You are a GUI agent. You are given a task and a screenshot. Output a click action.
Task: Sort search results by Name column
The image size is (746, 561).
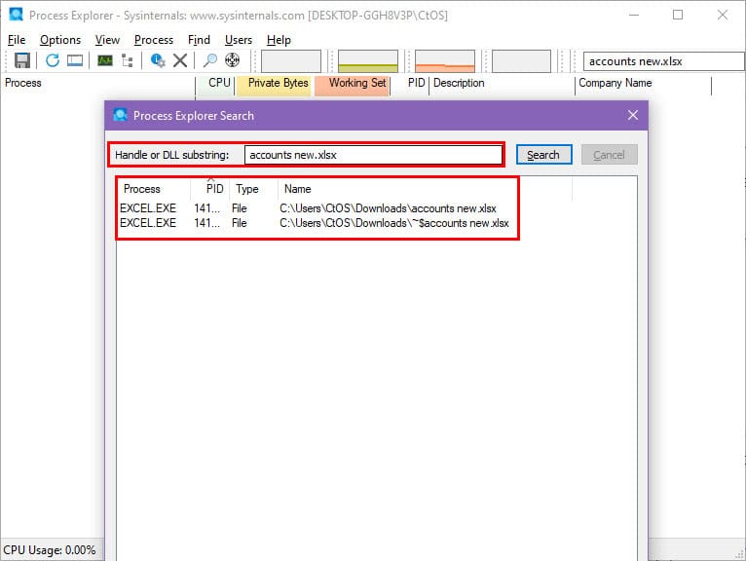(426, 189)
